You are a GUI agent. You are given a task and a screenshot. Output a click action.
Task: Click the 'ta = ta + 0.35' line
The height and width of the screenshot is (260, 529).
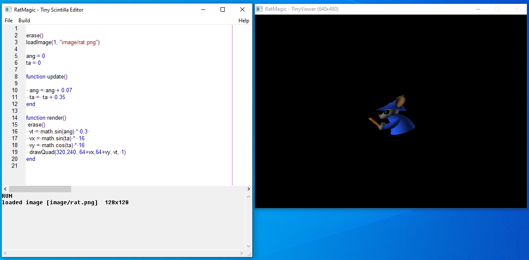pos(47,97)
